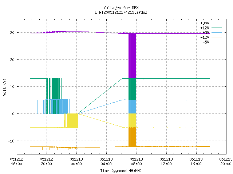
Task: Click the y-axis tick label 30
Action: pos(12,33)
